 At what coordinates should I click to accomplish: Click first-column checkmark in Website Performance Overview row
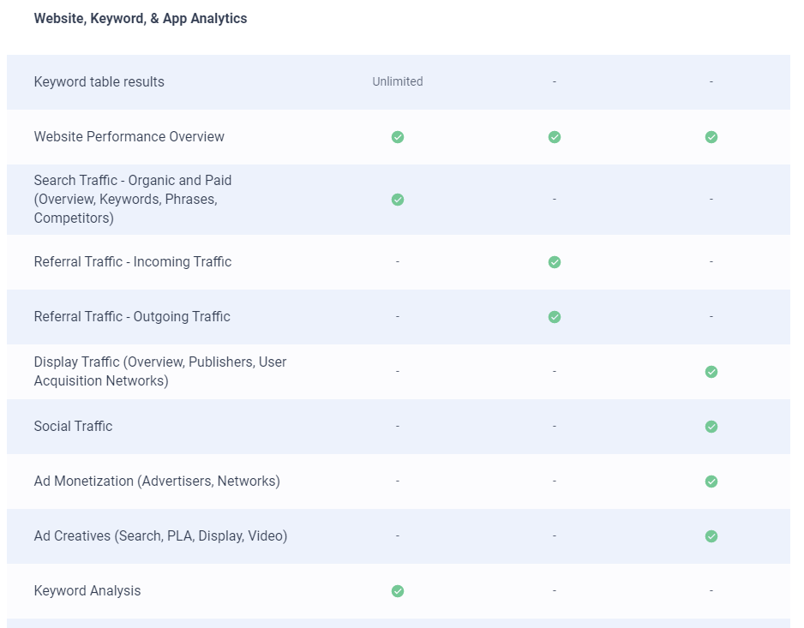point(398,137)
